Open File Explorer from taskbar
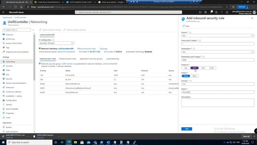This screenshot has width=257, height=145. [75, 142]
